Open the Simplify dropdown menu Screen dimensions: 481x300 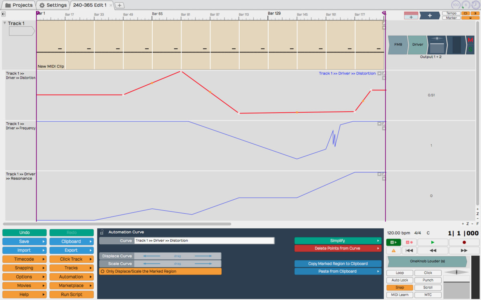(x=338, y=241)
